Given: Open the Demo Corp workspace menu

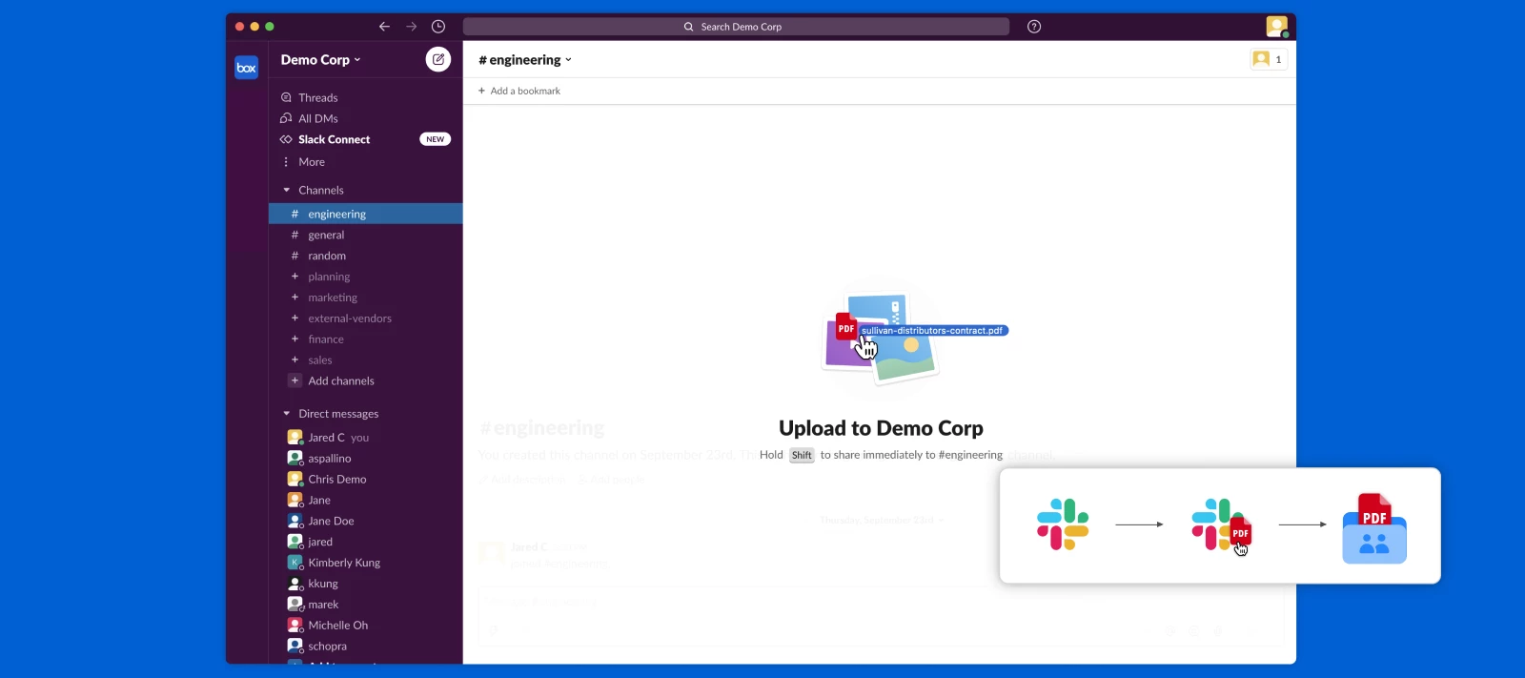Looking at the screenshot, I should (x=320, y=59).
